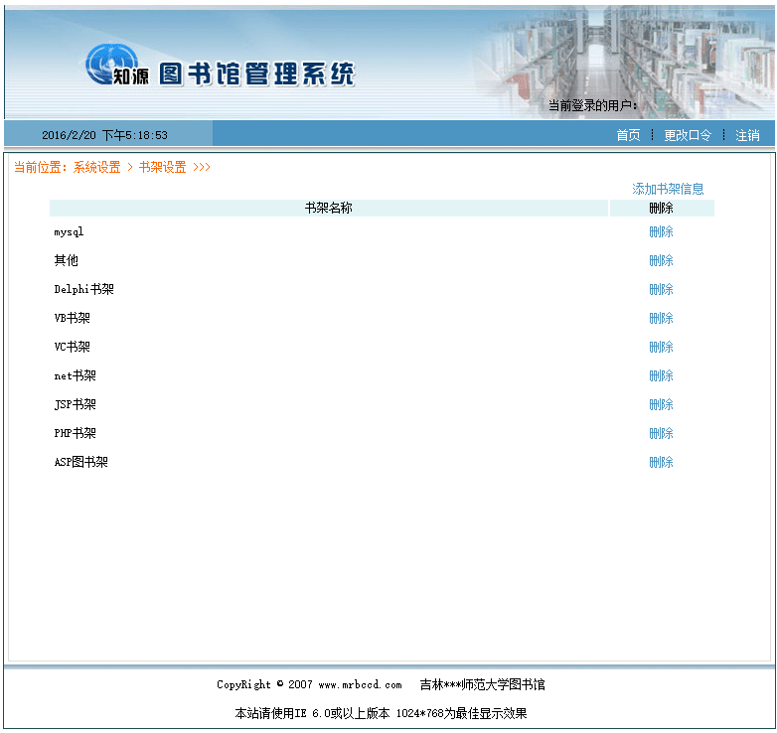
Task: Click the 删除 column header
Action: 661,208
